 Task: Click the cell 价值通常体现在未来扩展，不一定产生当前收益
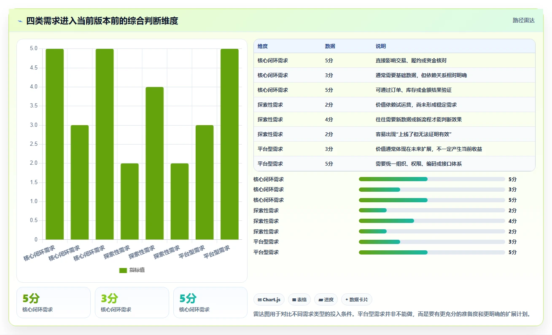tap(429, 149)
